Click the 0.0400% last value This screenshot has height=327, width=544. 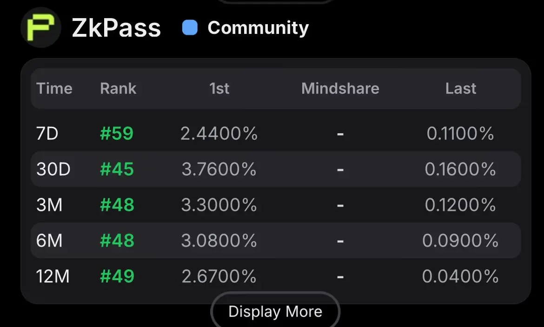(460, 276)
